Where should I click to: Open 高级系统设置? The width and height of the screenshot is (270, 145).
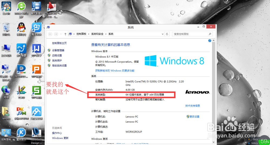(x=59, y=66)
